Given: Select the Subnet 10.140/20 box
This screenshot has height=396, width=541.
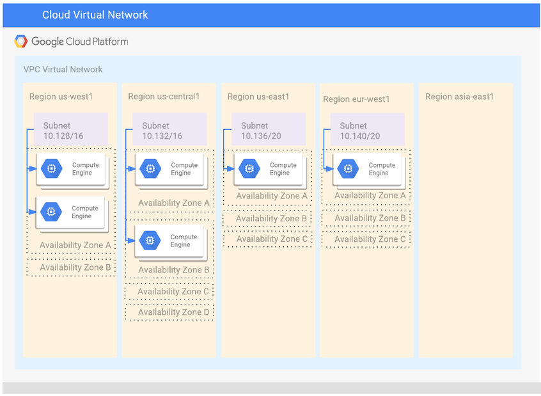Looking at the screenshot, I should coord(368,129).
